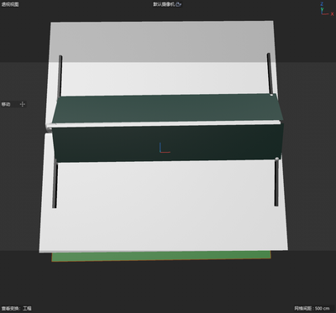The height and width of the screenshot is (313, 336).
Task: Select the upper-left black vertical rod
Action: pyautogui.click(x=60, y=76)
